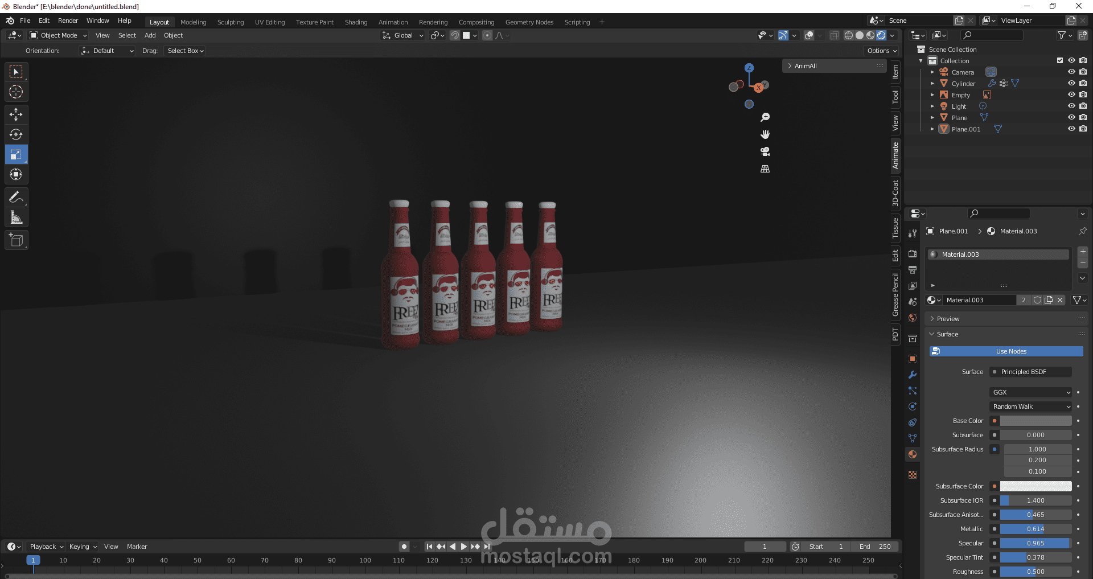1093x579 pixels.
Task: Select the Cursor tool in toolbar
Action: 16,92
